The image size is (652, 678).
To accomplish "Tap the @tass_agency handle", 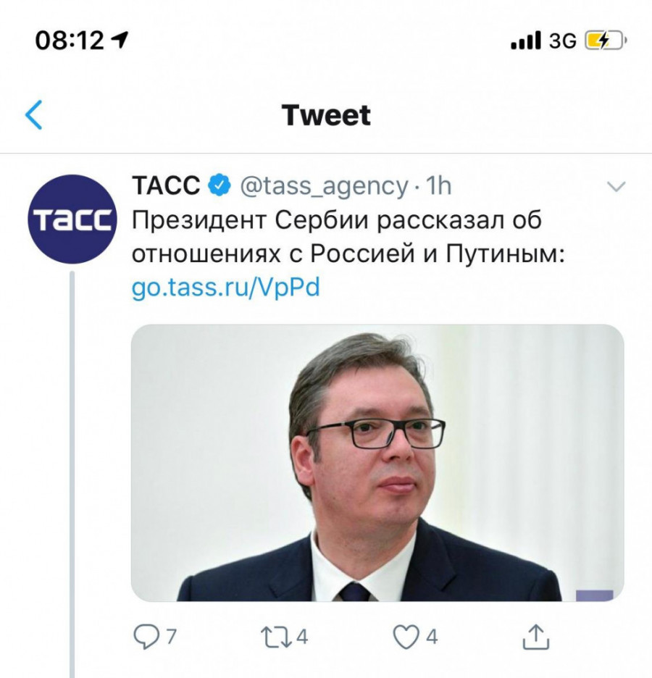I will 322,186.
